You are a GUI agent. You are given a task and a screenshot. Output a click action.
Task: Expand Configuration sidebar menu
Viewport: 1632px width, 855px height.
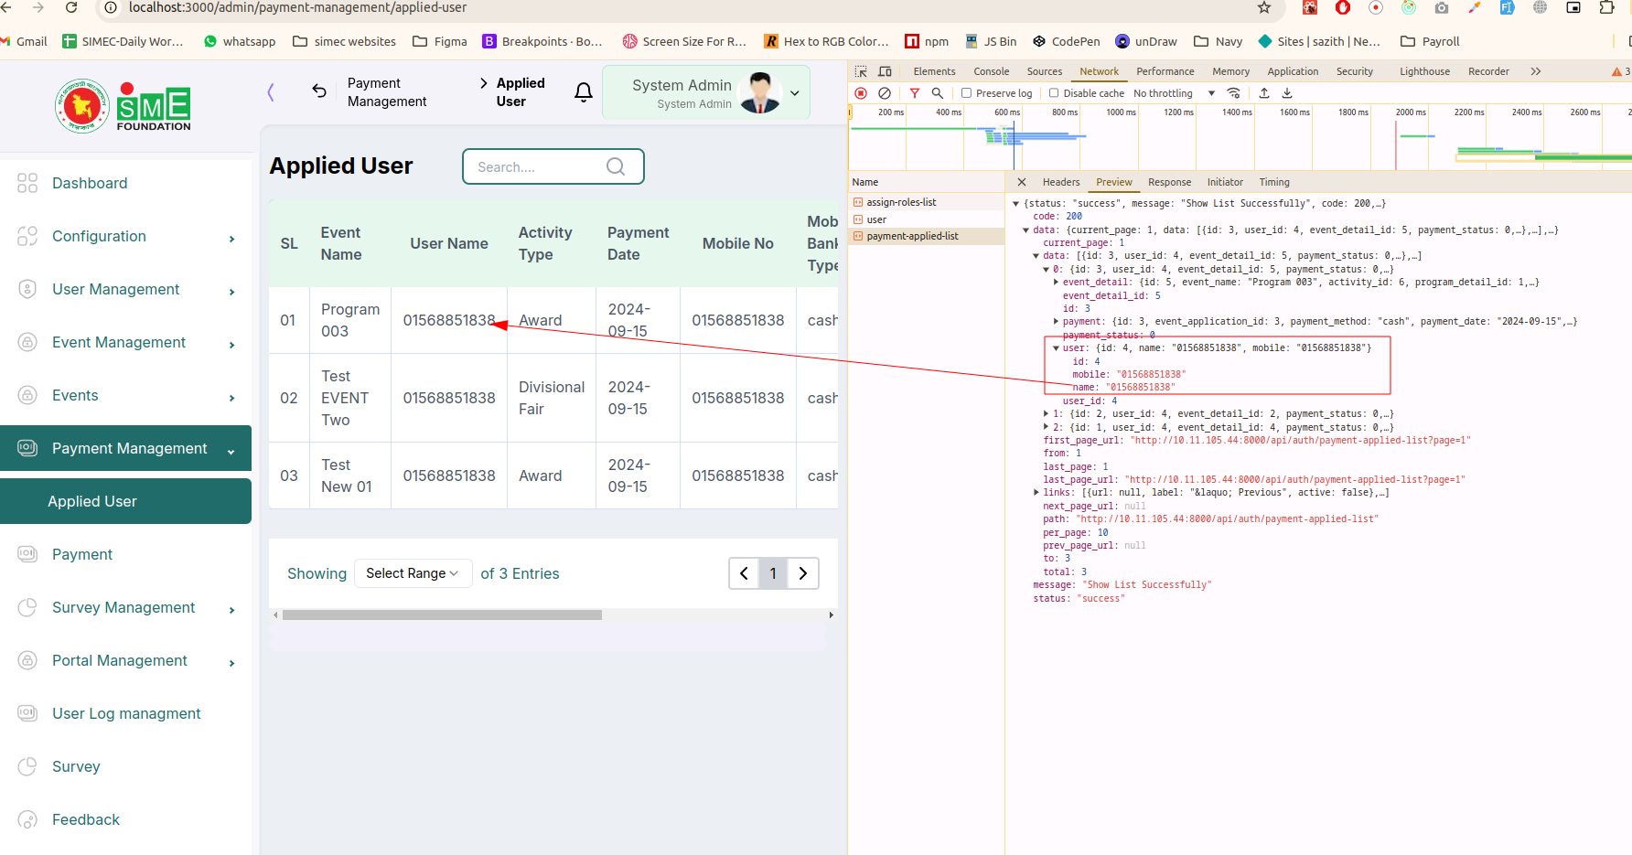pos(125,236)
